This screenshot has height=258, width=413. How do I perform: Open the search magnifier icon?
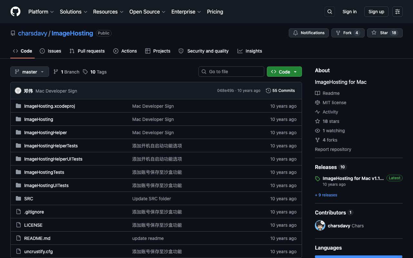[330, 12]
